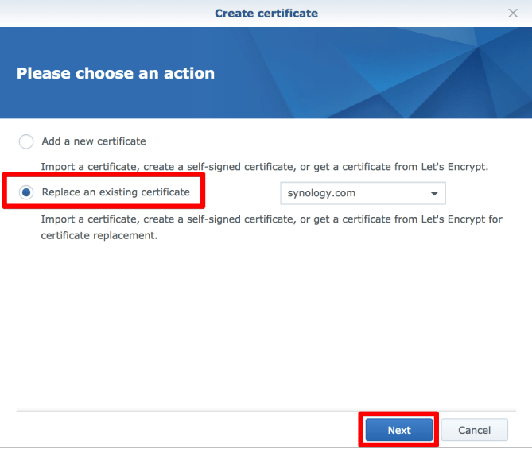This screenshot has width=532, height=449.
Task: Select the Add a new certificate radio button
Action: click(26, 141)
